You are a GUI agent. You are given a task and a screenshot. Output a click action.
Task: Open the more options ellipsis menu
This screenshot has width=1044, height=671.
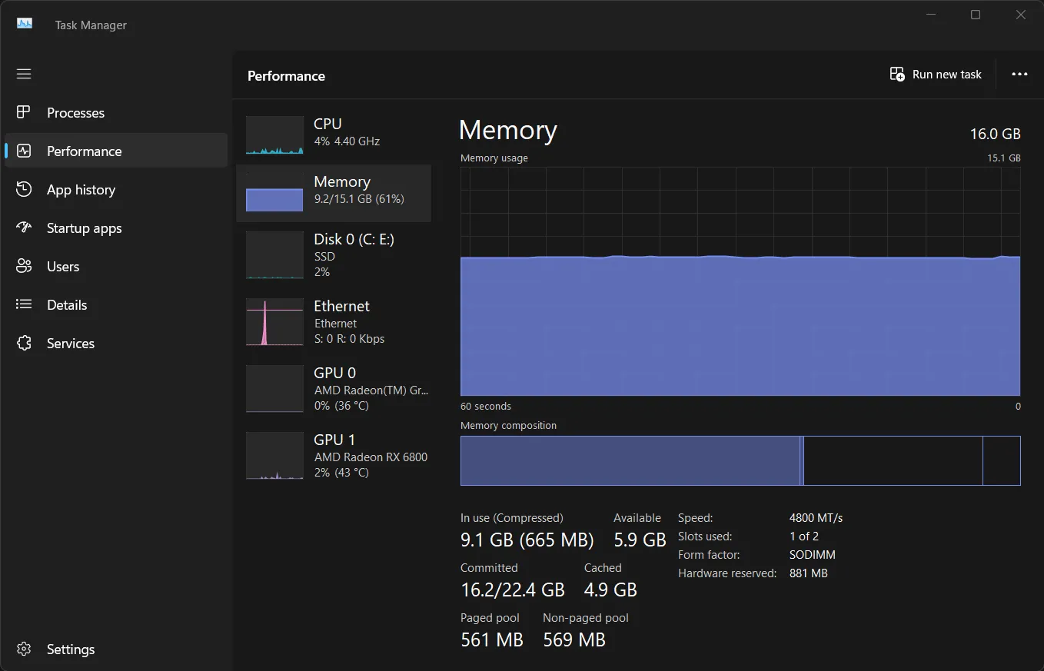(1019, 74)
